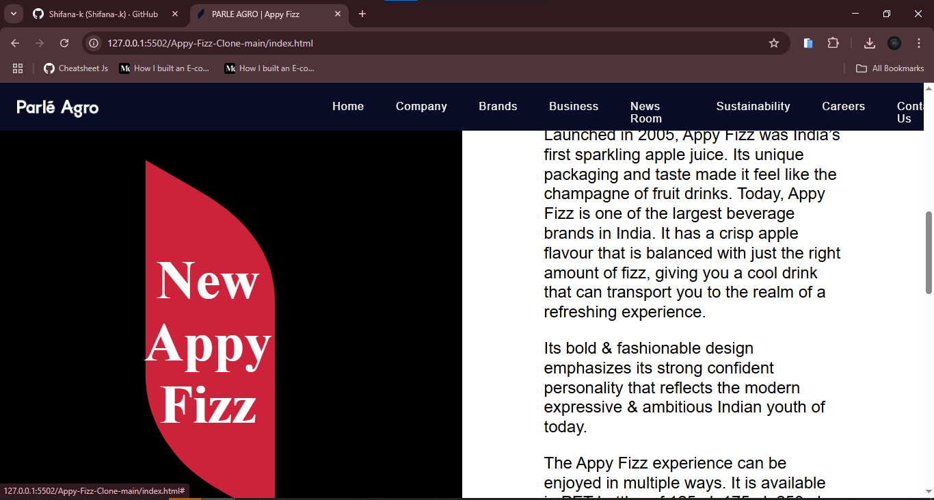Click the 'Launched in 2005' paragraph text
Viewport: 934px width, 500px height.
(x=692, y=224)
